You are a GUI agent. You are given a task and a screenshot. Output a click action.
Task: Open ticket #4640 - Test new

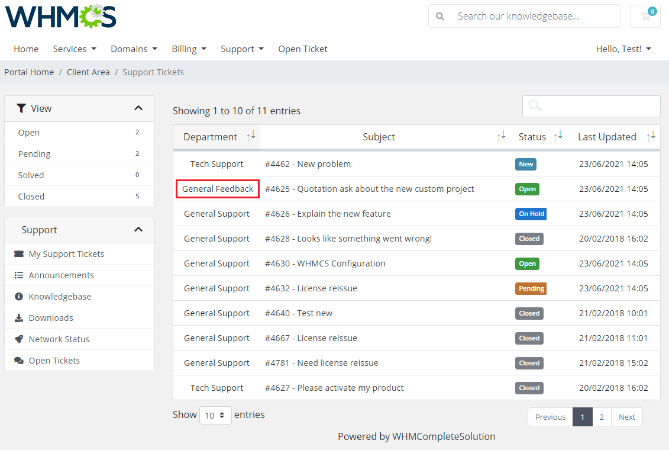coord(299,313)
